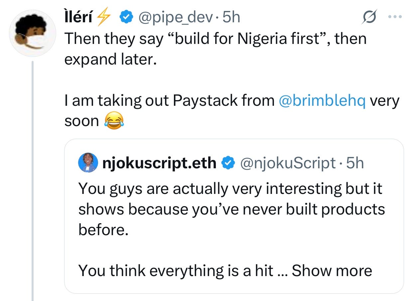The height and width of the screenshot is (301, 413).
Task: Open the three-dot more options menu
Action: click(395, 17)
